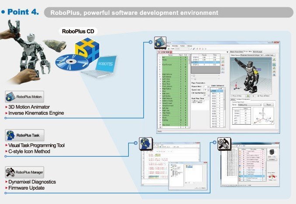Click the RoboPlus Manager tools icon on left
The image size is (296, 204).
(x=11, y=171)
